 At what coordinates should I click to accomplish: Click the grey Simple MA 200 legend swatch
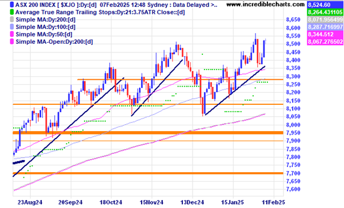coord(12,19)
